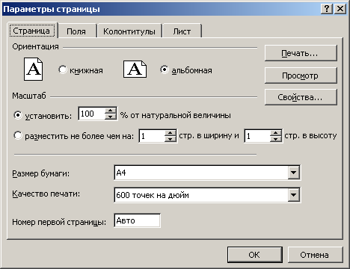Viewport: 350px width, 269px height.
Task: Select the установить scale radio button
Action: coord(18,115)
